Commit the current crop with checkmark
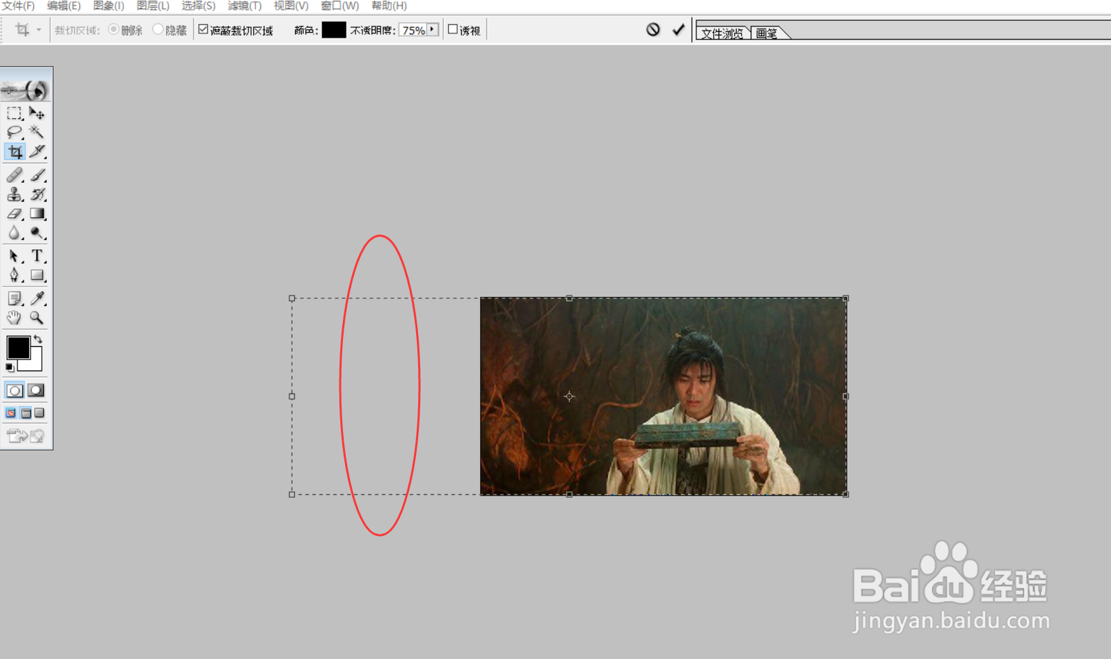Viewport: 1111px width, 659px height. pyautogui.click(x=678, y=30)
